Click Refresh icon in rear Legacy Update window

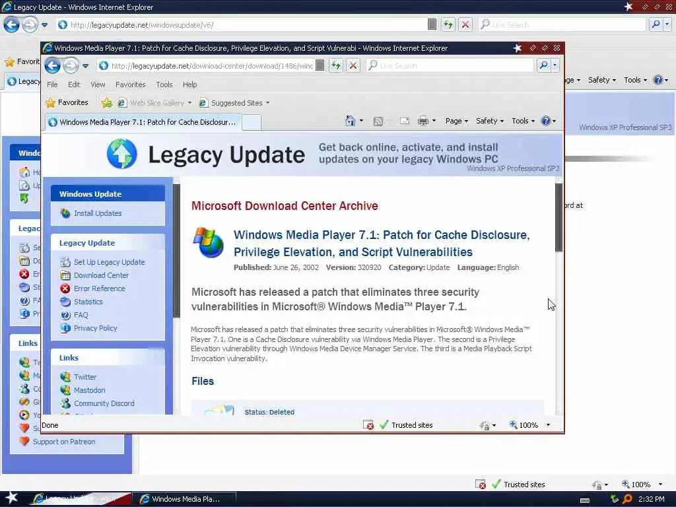(448, 24)
